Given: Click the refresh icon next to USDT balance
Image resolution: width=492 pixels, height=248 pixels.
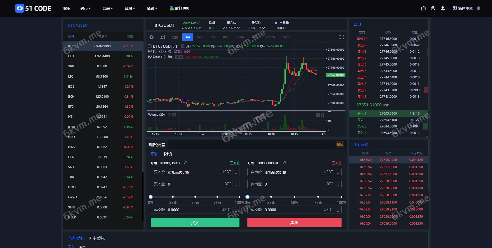Looking at the screenshot, I should [x=185, y=163].
